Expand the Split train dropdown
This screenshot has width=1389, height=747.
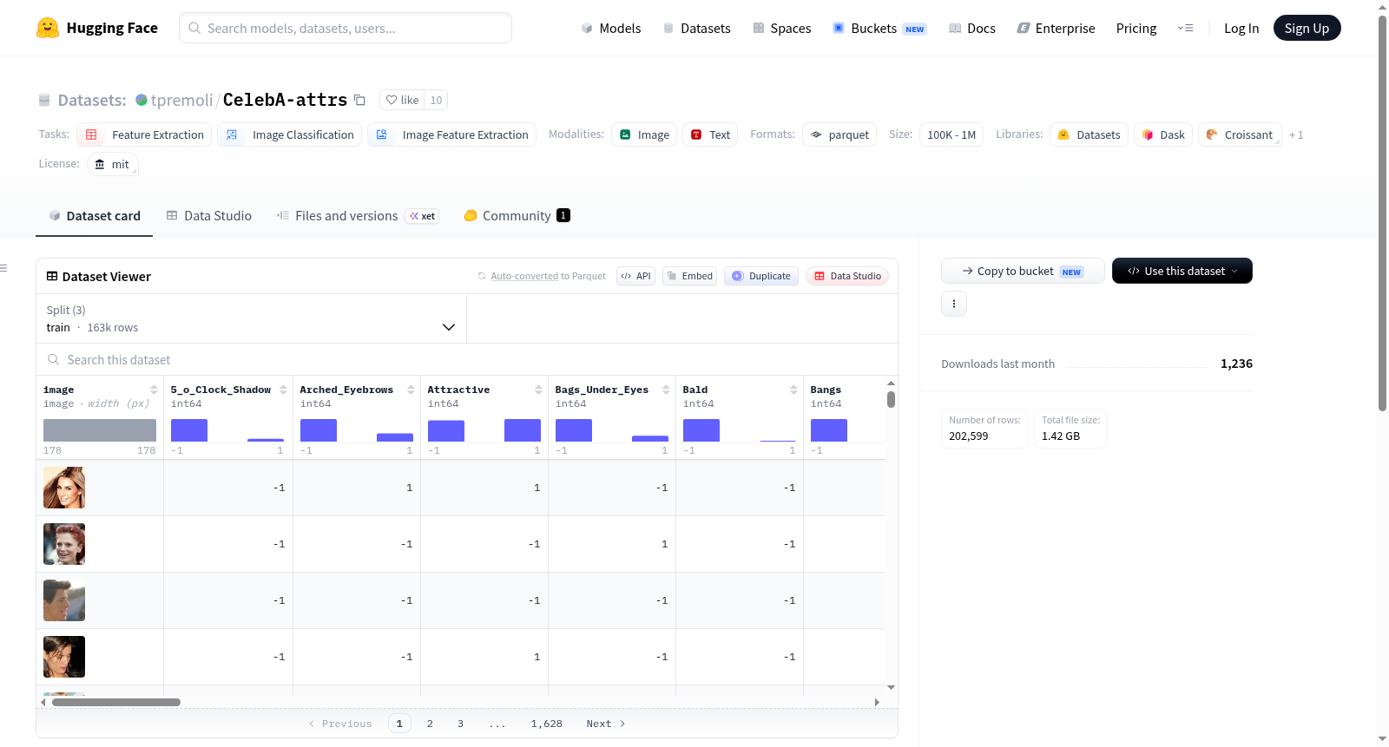[251, 318]
